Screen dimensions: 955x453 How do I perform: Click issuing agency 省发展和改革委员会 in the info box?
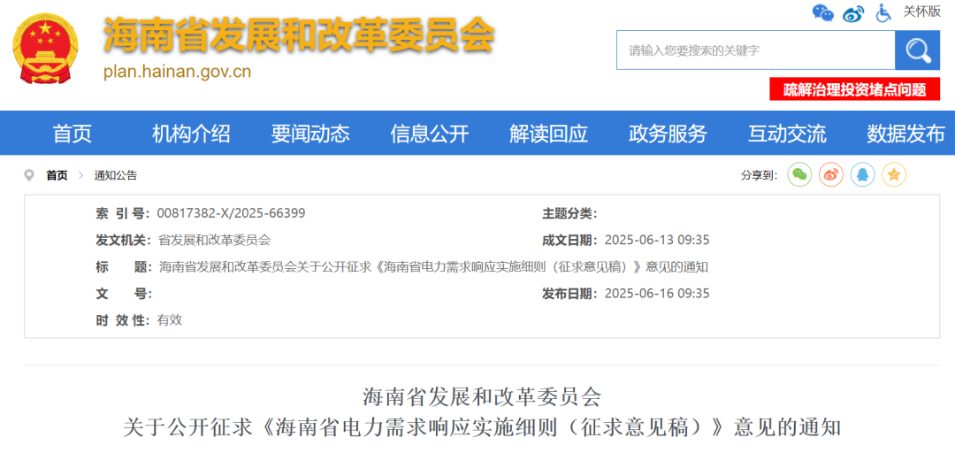214,241
